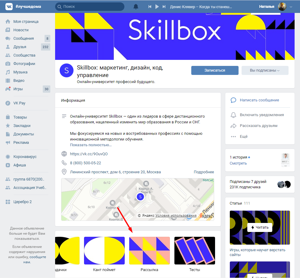Open the Рассылка thumbnail

[149, 251]
